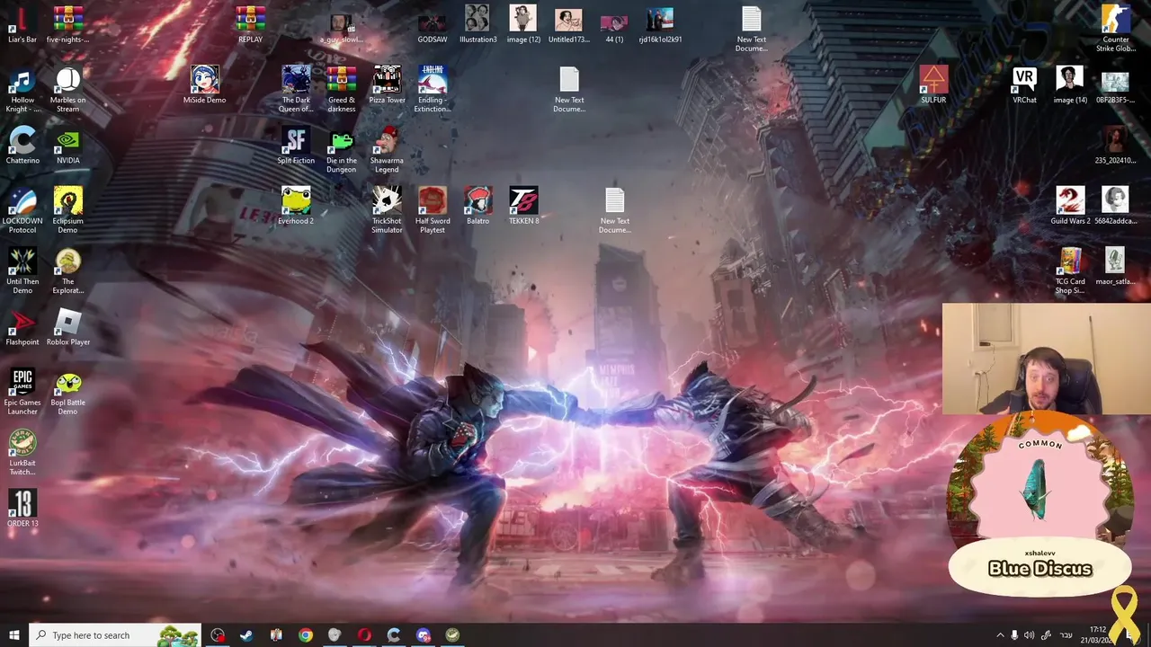Click the Blue Discus fish card overlay
1151x647 pixels.
(1039, 505)
